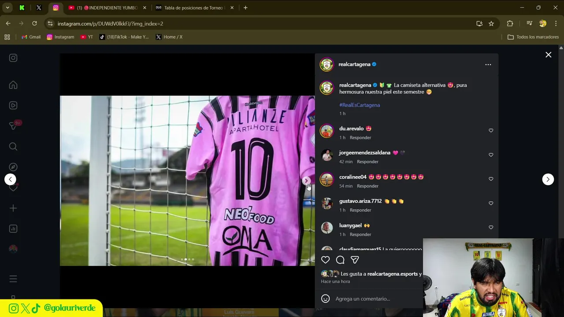This screenshot has height=317, width=564.
Task: Show next image in carousel
Action: pos(306,181)
